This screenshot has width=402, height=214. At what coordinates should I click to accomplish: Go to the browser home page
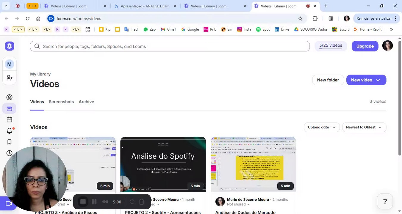tap(38, 18)
